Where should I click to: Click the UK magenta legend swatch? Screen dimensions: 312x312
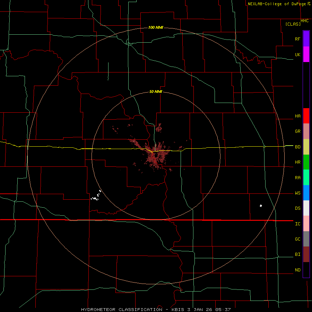[306, 54]
